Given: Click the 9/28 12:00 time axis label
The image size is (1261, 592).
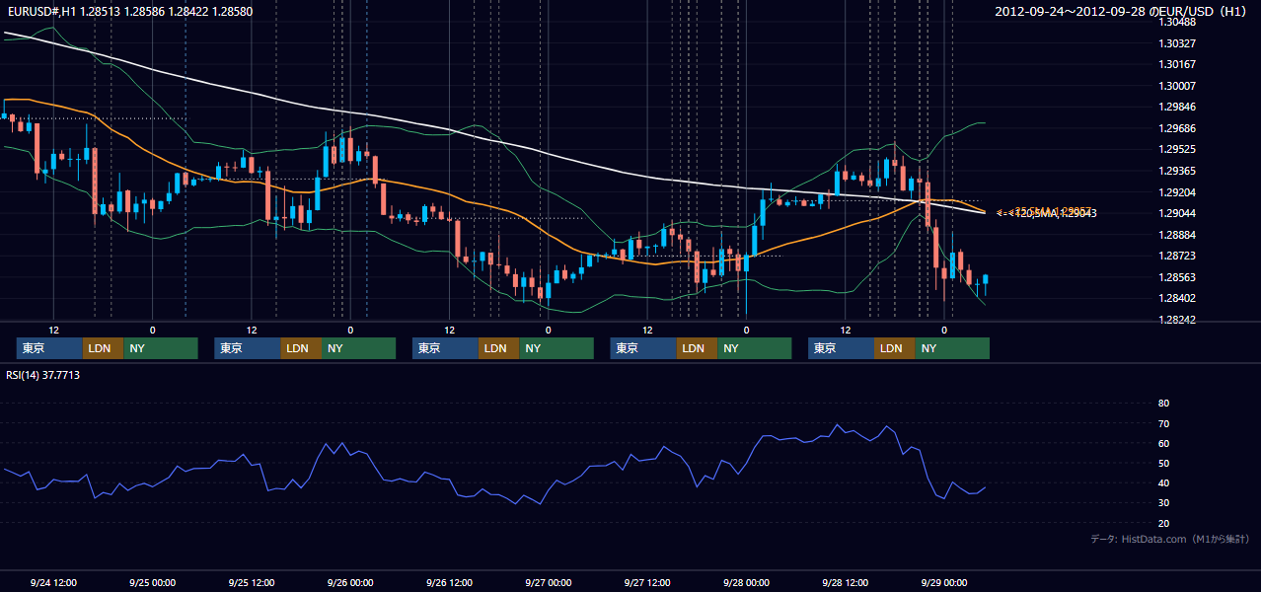Looking at the screenshot, I should [x=845, y=582].
